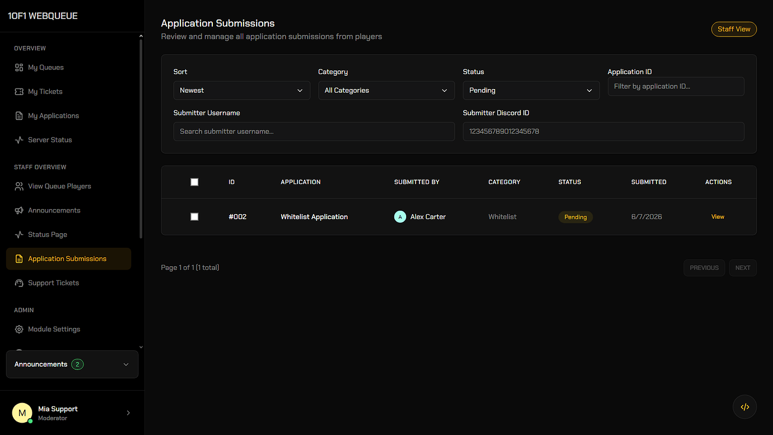This screenshot has width=773, height=435.
Task: Click the Status Page pulse icon
Action: point(19,234)
